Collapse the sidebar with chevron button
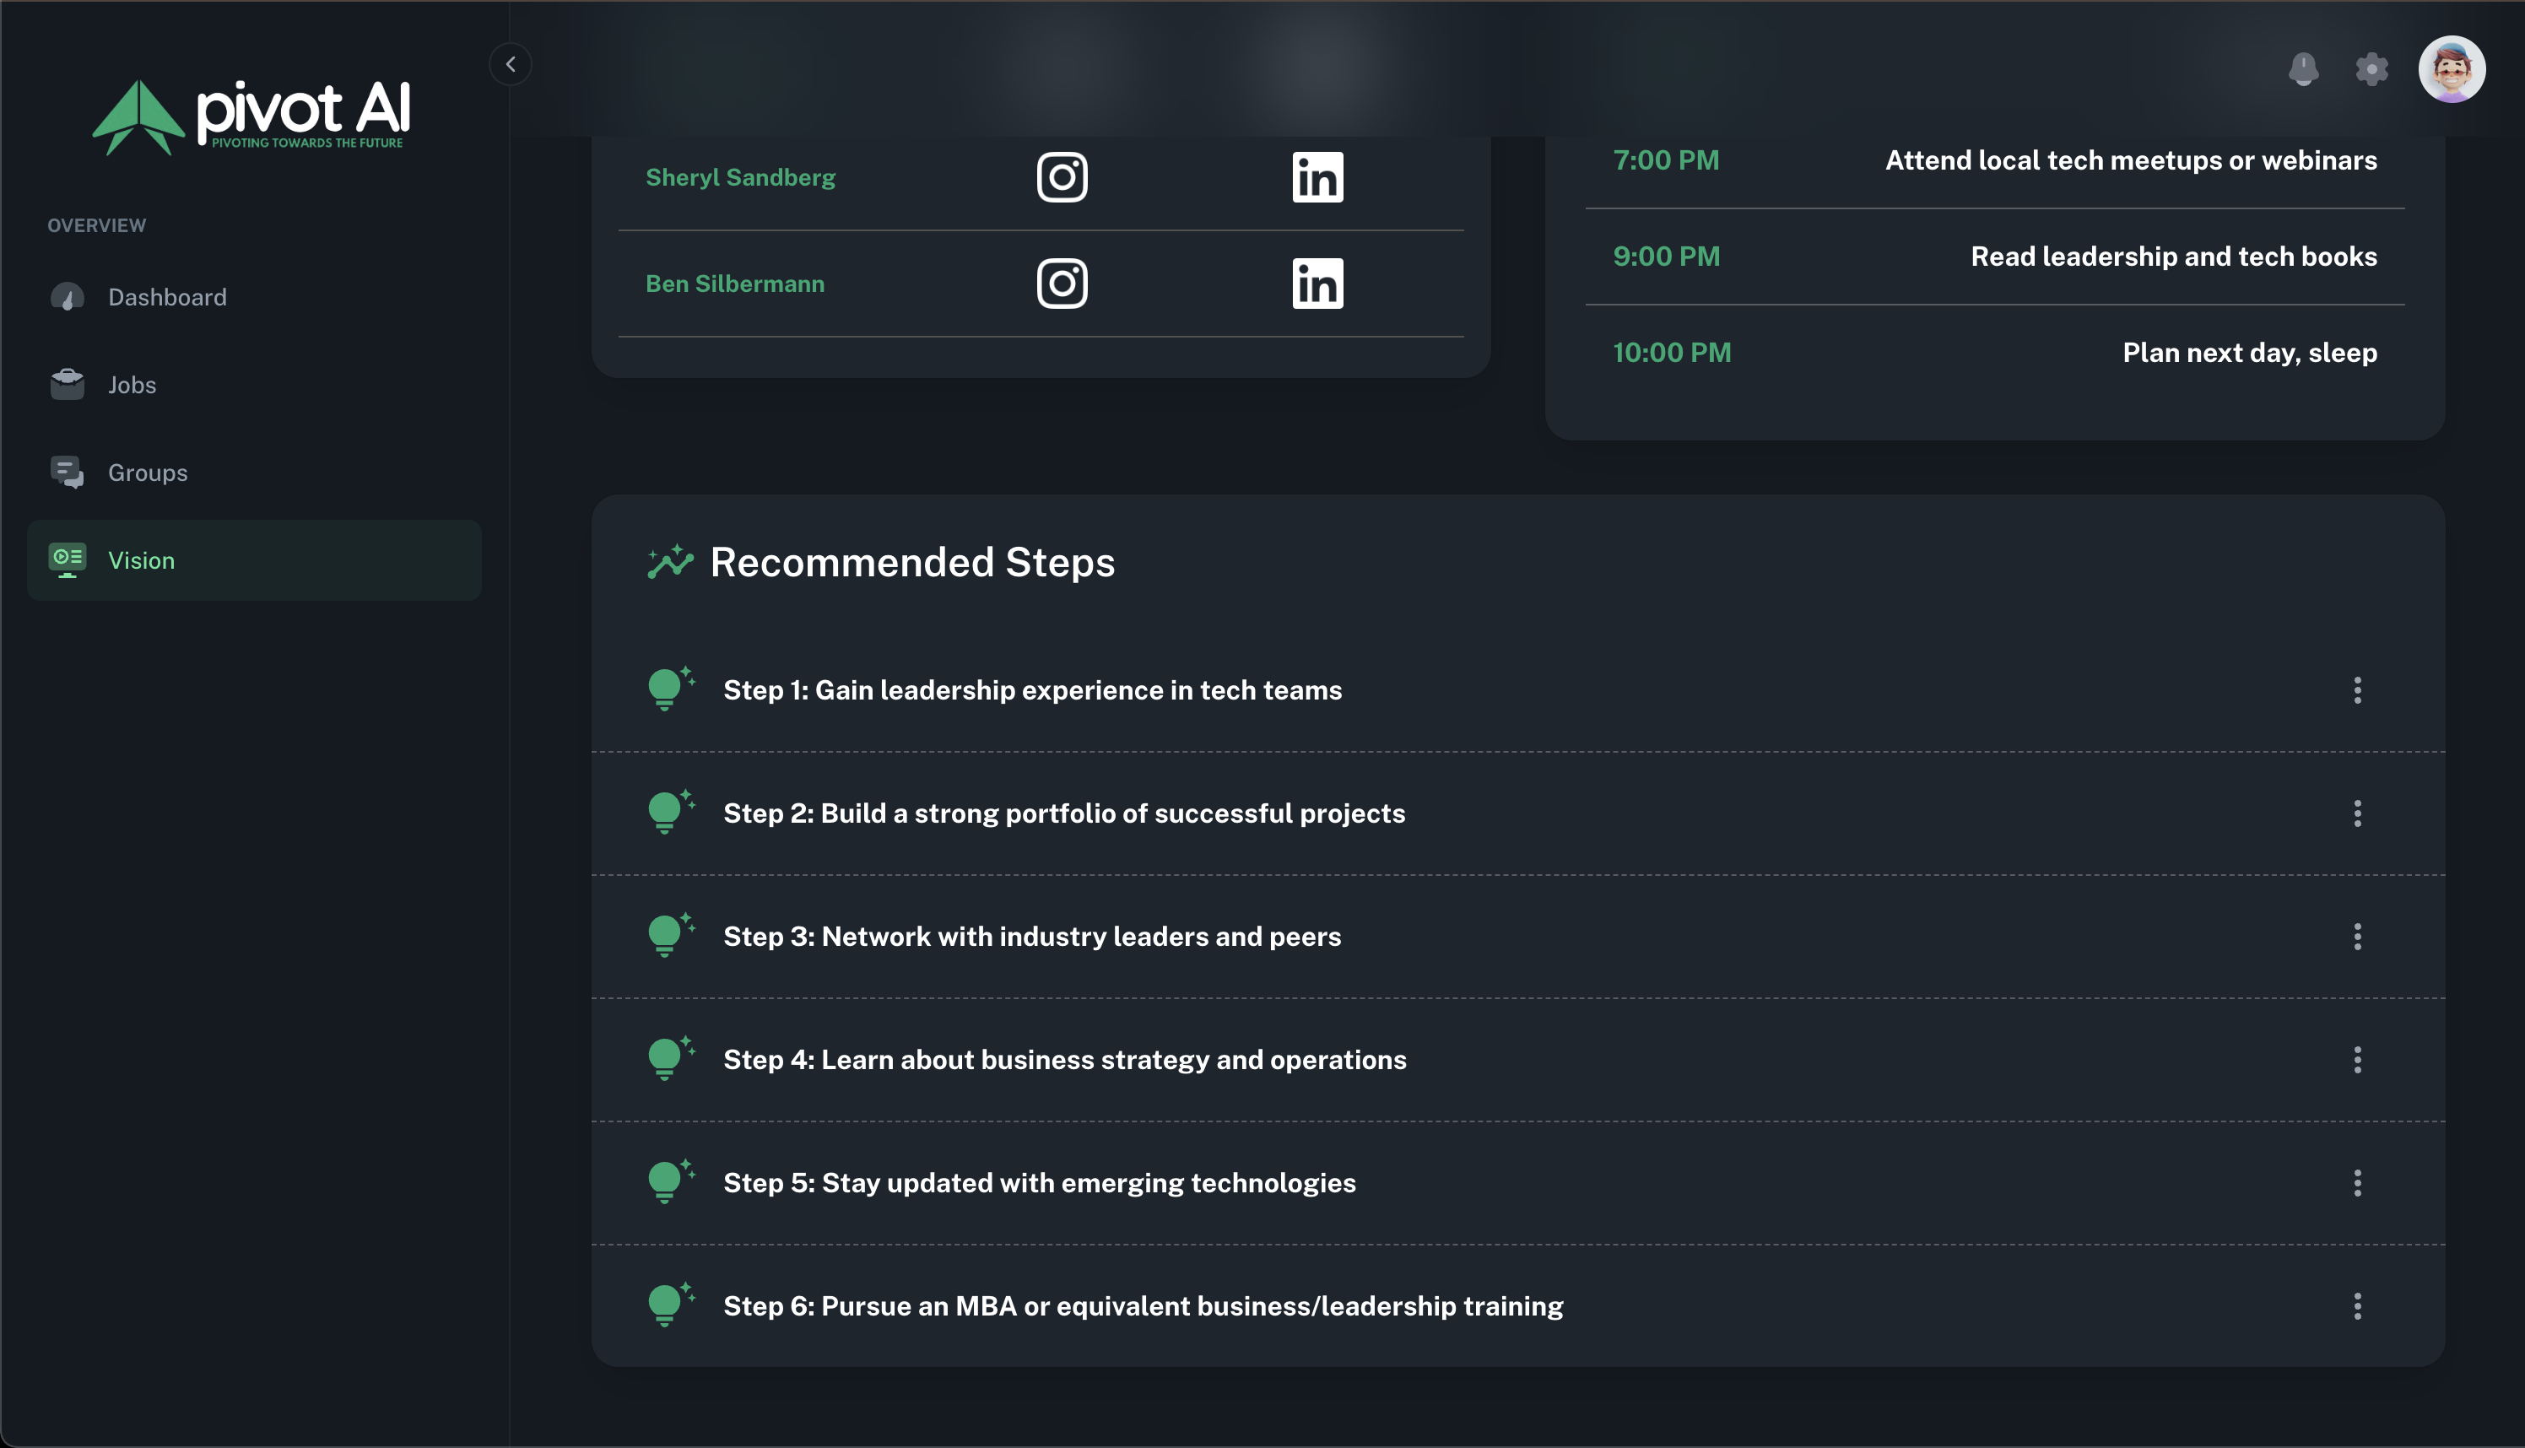The width and height of the screenshot is (2525, 1448). (x=511, y=65)
